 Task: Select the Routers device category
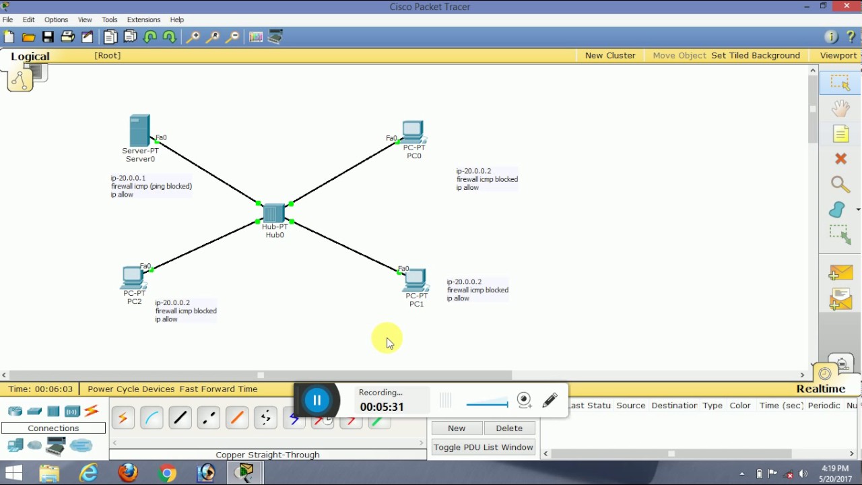(15, 411)
